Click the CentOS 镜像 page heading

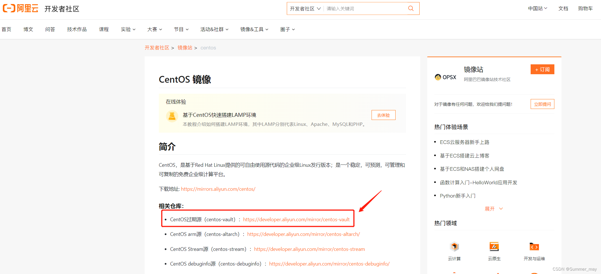coord(185,80)
